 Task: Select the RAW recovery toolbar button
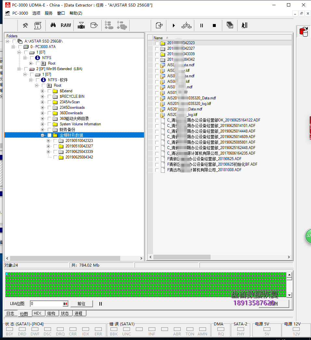pos(66,25)
